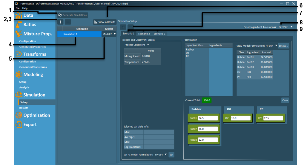
Task: Click the Rub03 amount field
Action: coord(208,140)
